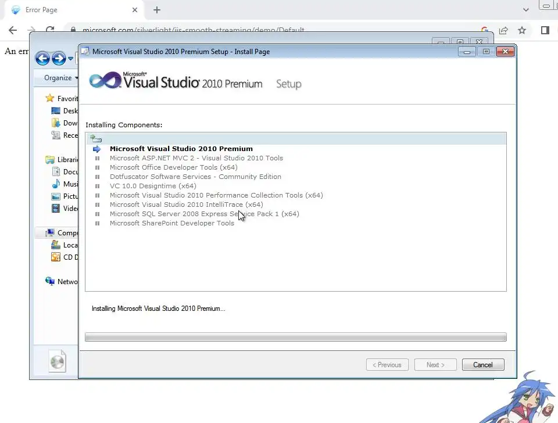The height and width of the screenshot is (423, 558).
Task: Click setup window title bar icon
Action: (85, 52)
